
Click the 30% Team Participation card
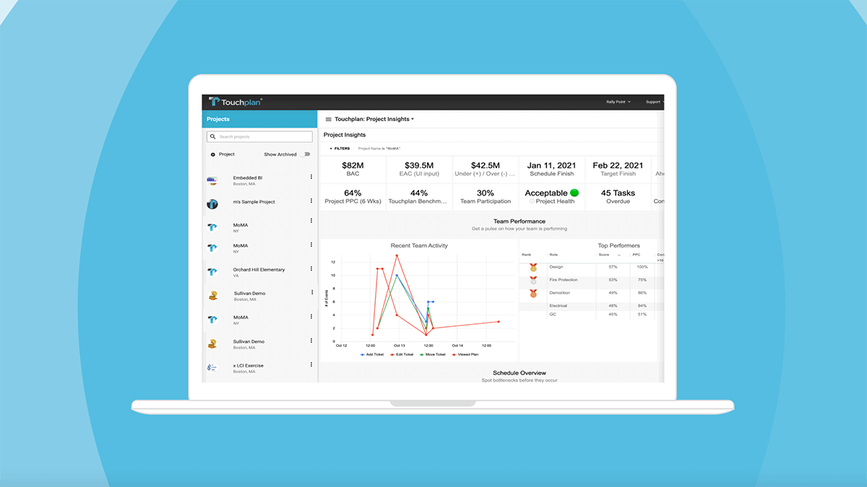click(x=486, y=197)
